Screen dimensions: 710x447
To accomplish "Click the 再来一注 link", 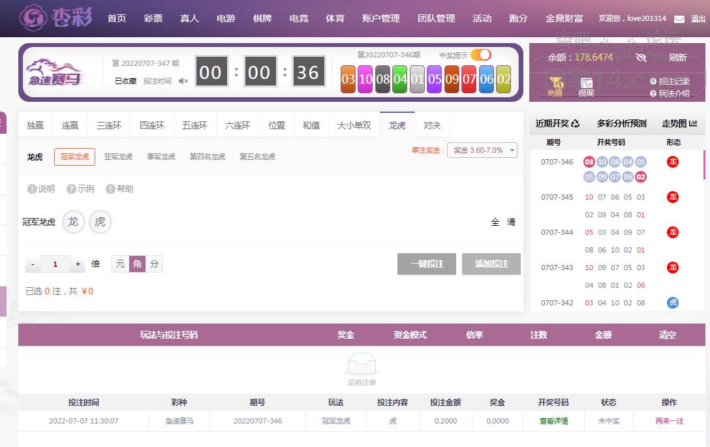I will [x=669, y=421].
